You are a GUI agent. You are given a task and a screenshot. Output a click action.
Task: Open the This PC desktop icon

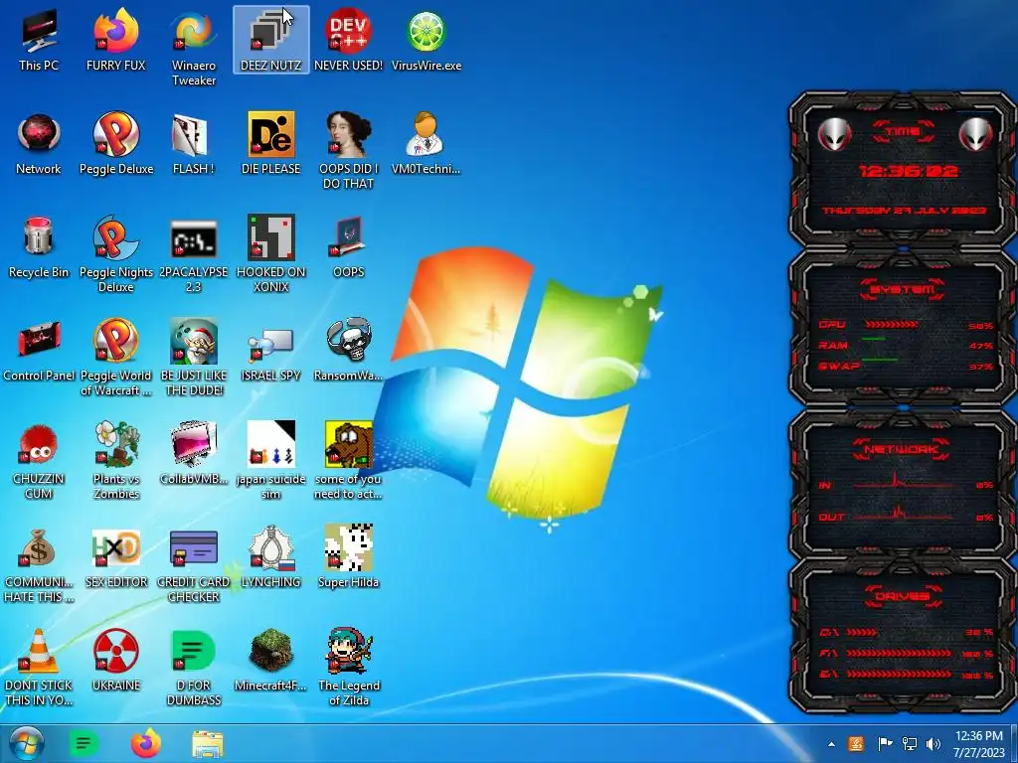pos(39,40)
